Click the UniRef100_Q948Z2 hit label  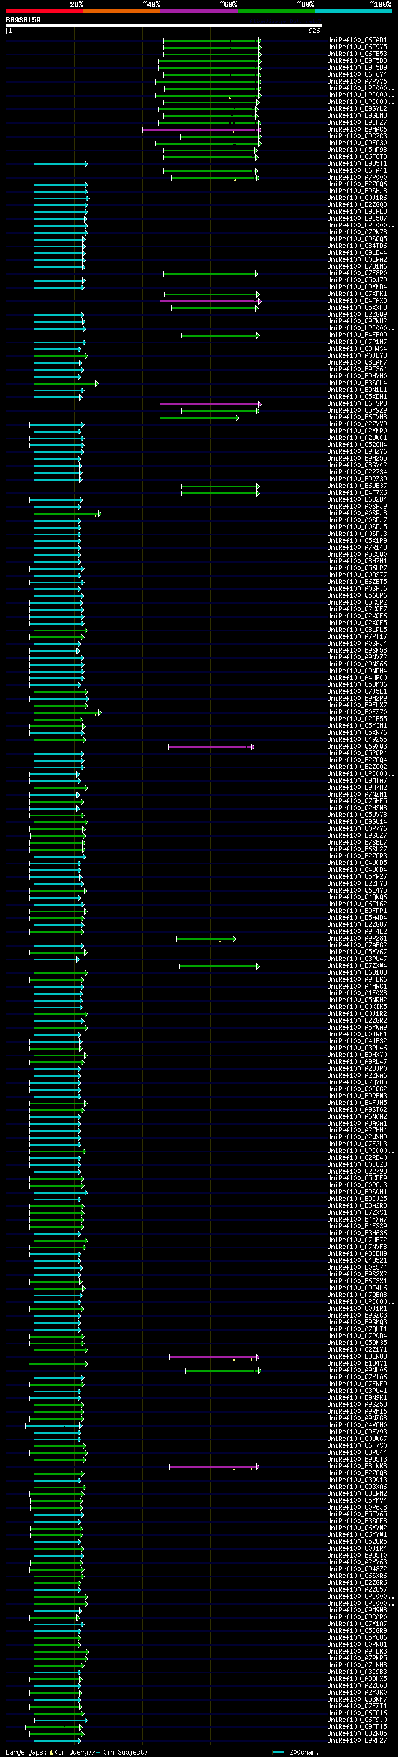click(x=356, y=1569)
